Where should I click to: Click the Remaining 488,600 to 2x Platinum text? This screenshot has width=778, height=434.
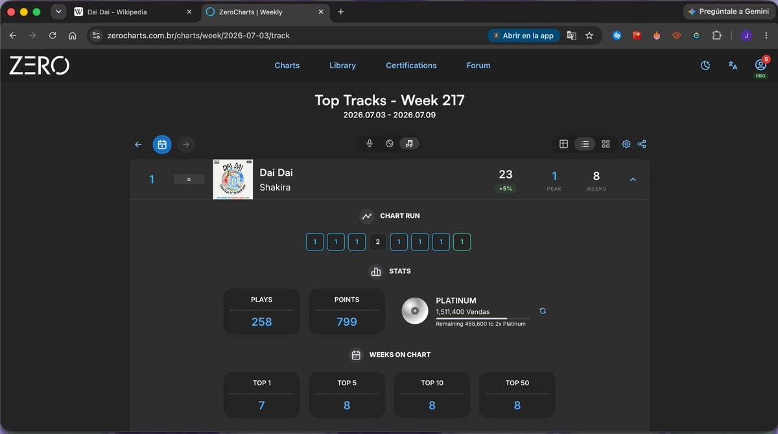[480, 324]
